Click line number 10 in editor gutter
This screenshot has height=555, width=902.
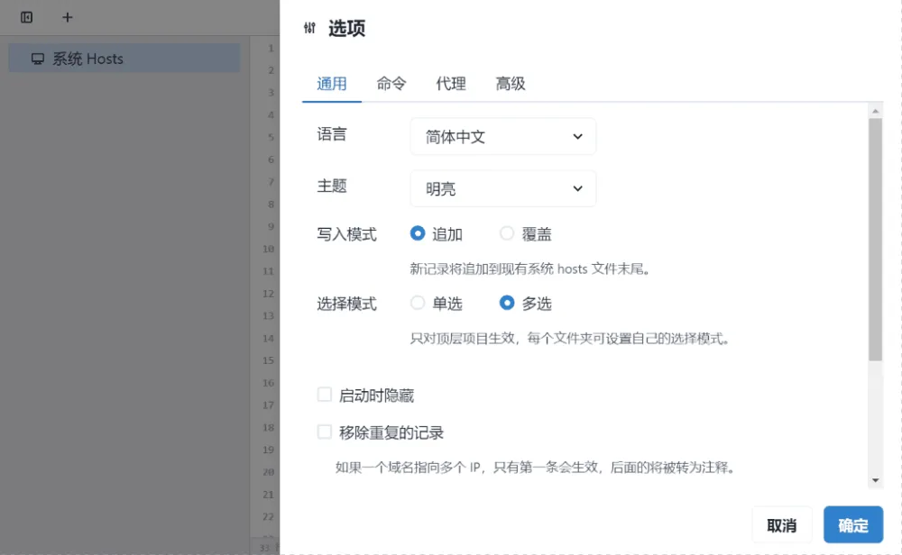[x=268, y=249]
